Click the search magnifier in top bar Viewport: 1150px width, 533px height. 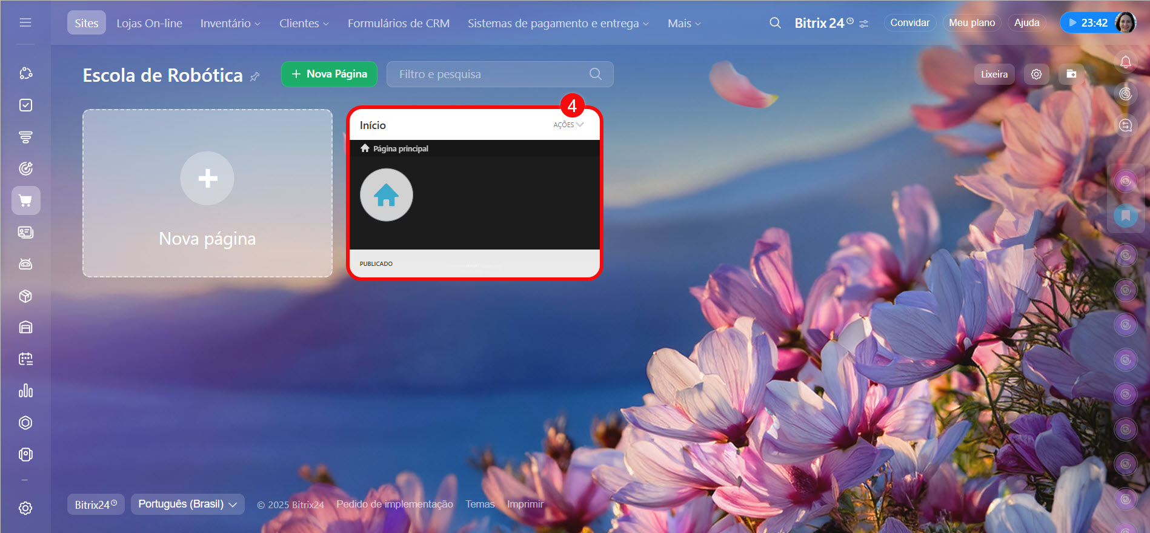[x=774, y=23]
